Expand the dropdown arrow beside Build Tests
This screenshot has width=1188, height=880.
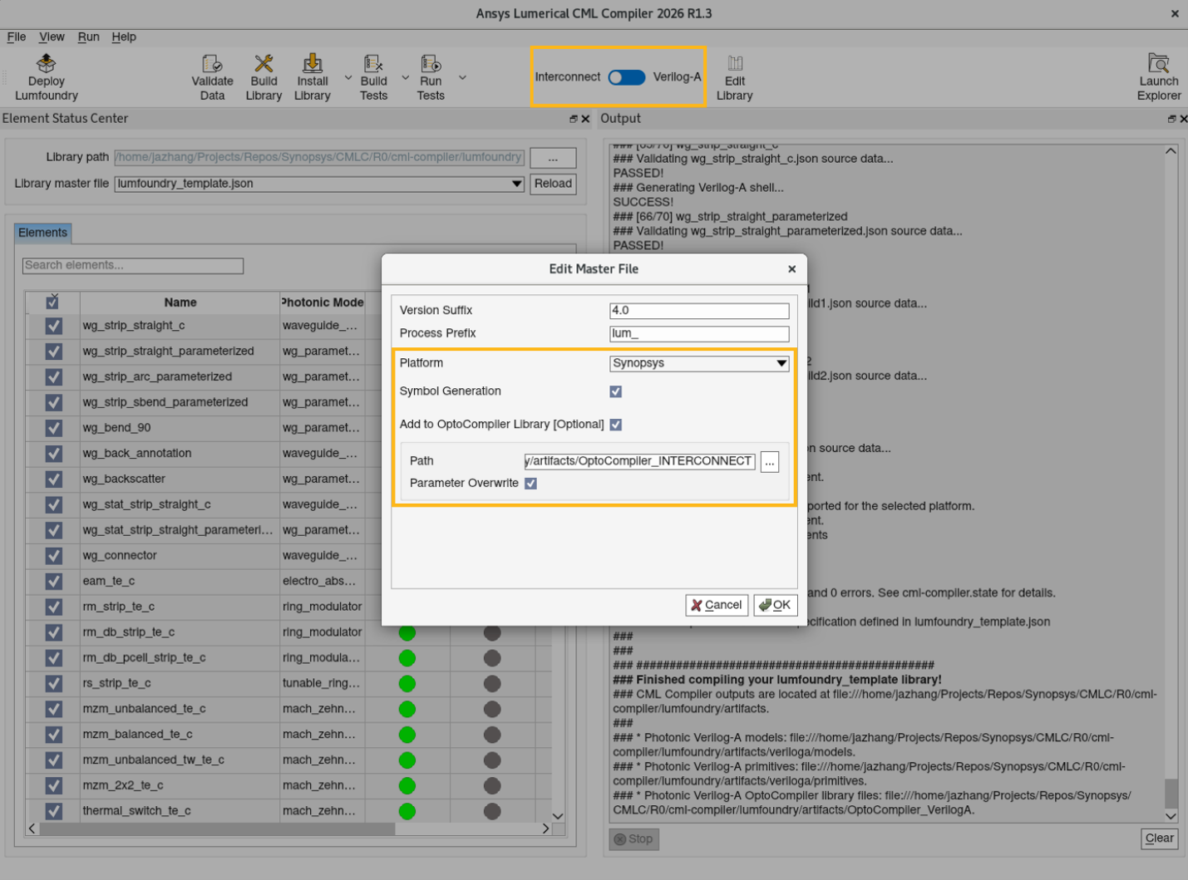point(405,77)
